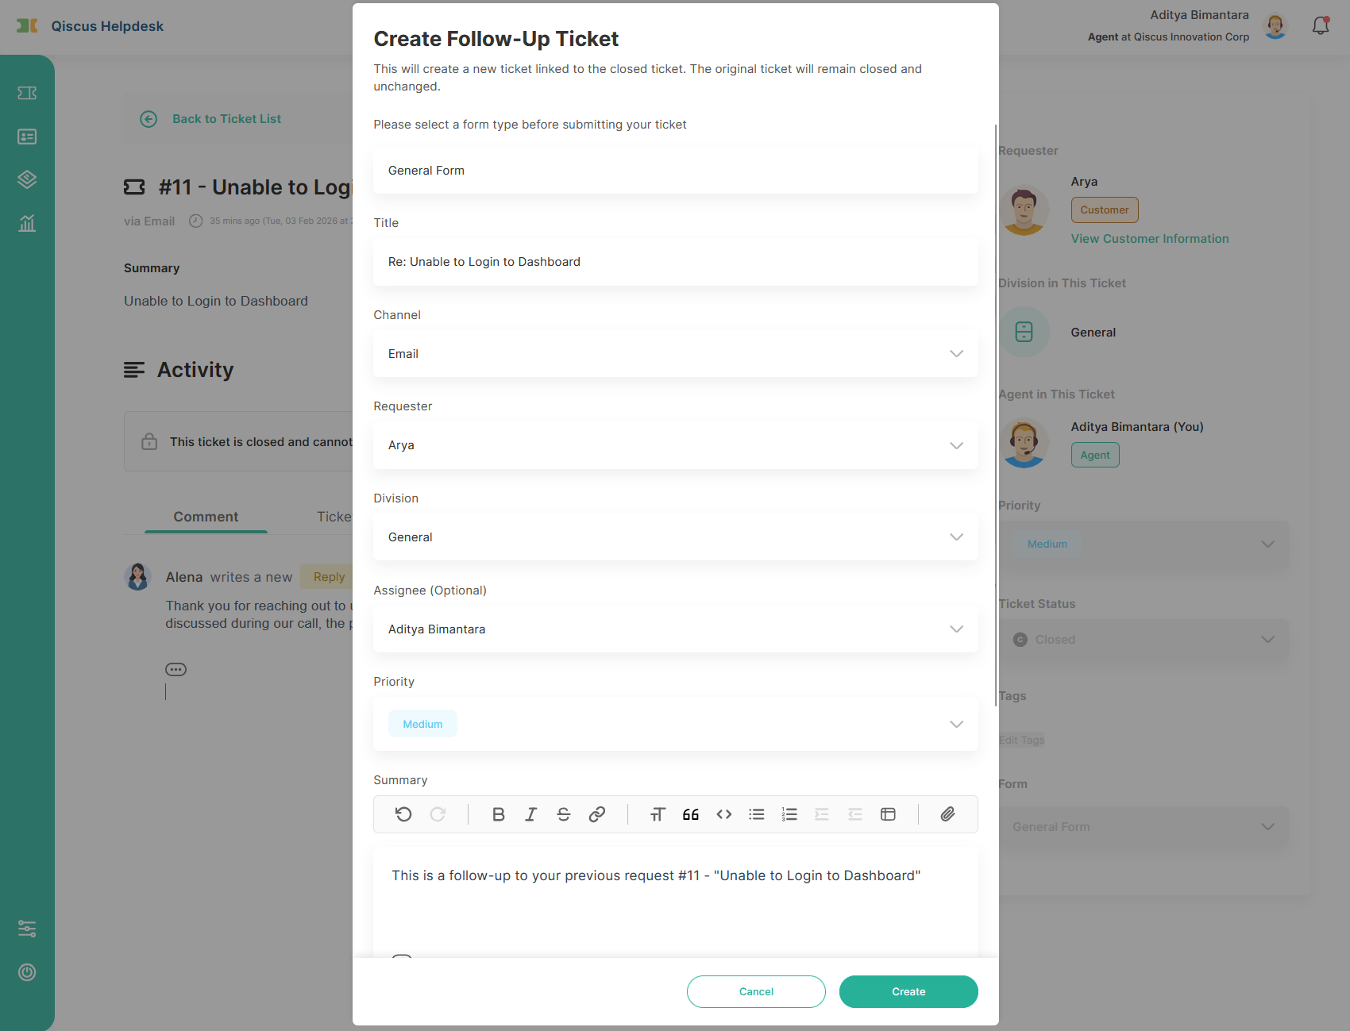
Task: Open the analytics chart icon in sidebar
Action: coord(27,223)
